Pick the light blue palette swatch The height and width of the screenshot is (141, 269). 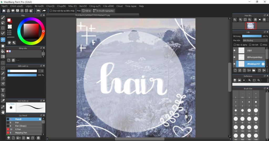(10, 51)
